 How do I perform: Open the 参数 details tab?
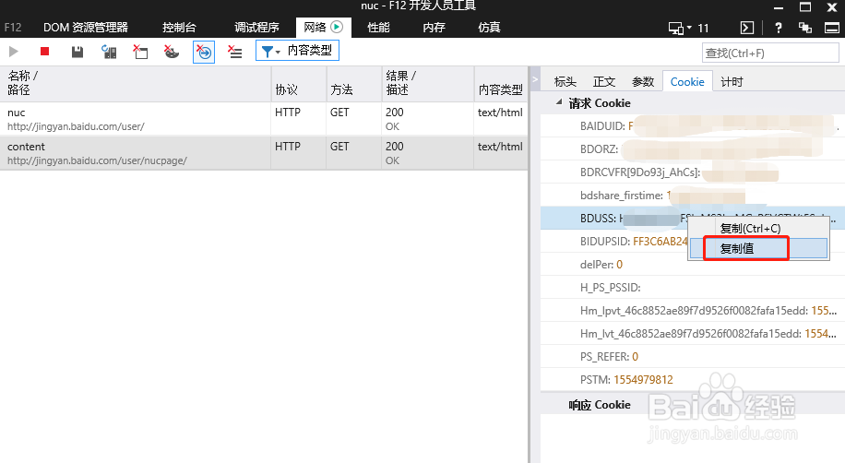click(x=643, y=82)
